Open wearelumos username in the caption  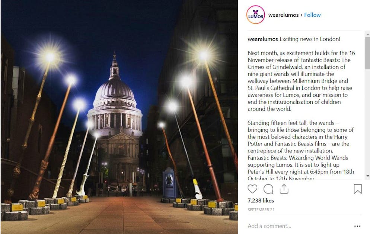[263, 39]
